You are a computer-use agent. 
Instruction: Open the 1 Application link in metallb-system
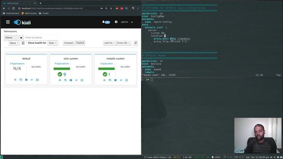click(x=106, y=64)
